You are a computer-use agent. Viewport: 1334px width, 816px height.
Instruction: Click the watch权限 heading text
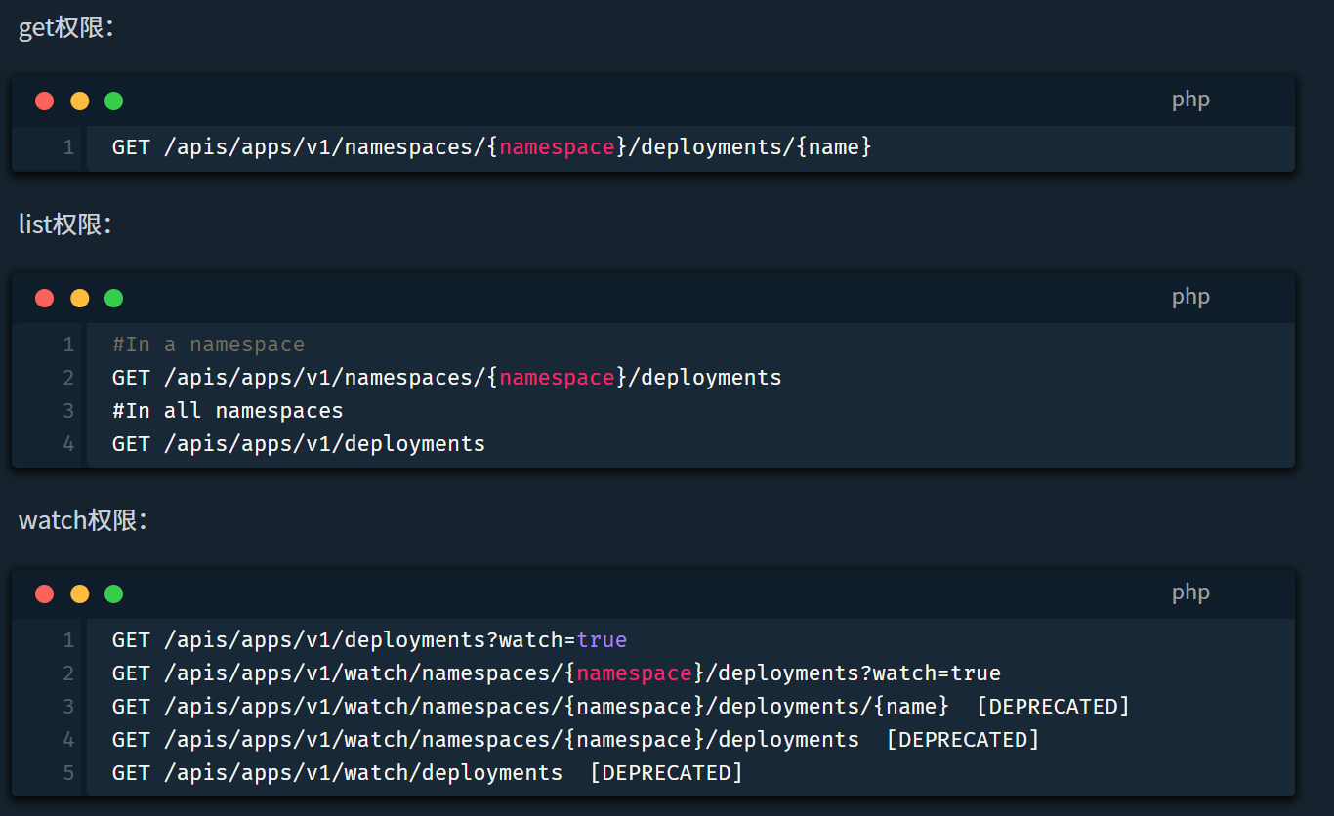pyautogui.click(x=82, y=520)
